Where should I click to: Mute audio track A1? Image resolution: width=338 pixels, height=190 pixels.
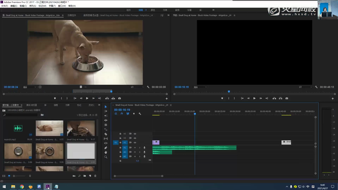135,147
